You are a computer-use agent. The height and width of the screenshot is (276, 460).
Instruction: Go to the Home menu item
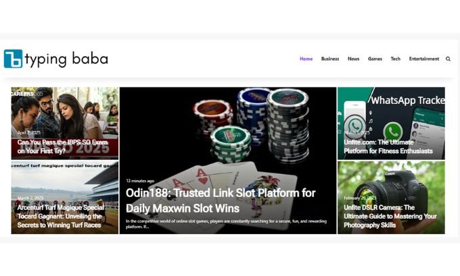306,59
